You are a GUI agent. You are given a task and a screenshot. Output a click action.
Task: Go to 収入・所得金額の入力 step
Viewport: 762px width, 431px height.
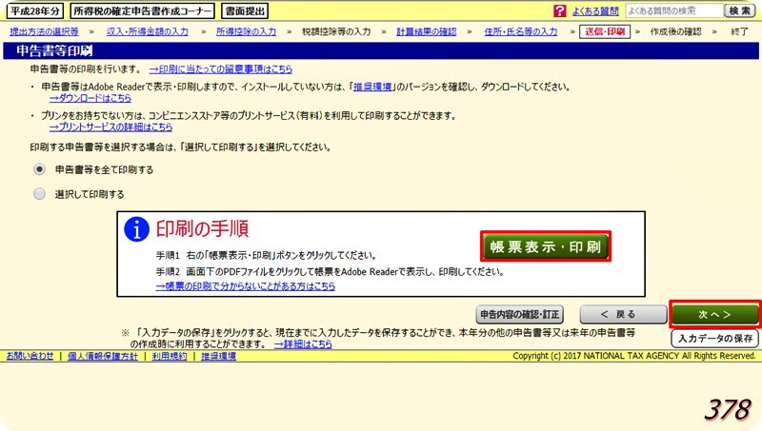tap(148, 31)
